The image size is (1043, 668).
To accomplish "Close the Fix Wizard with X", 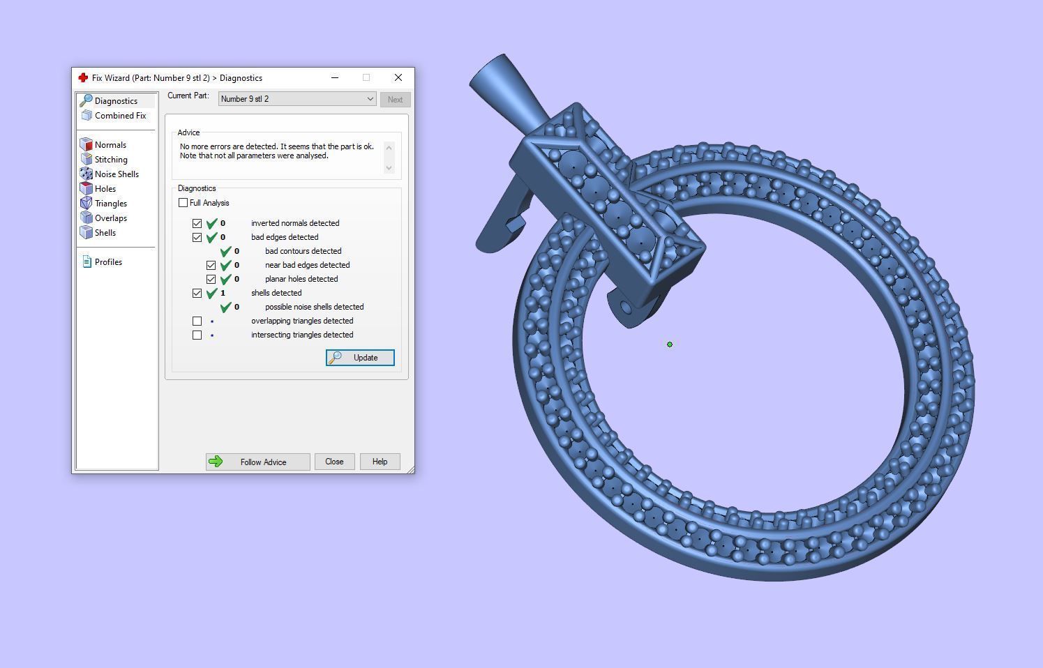I will coord(398,77).
